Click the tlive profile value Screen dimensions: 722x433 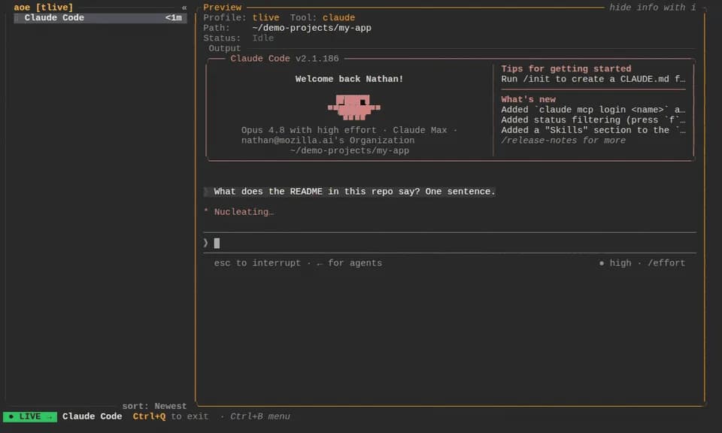pos(265,17)
